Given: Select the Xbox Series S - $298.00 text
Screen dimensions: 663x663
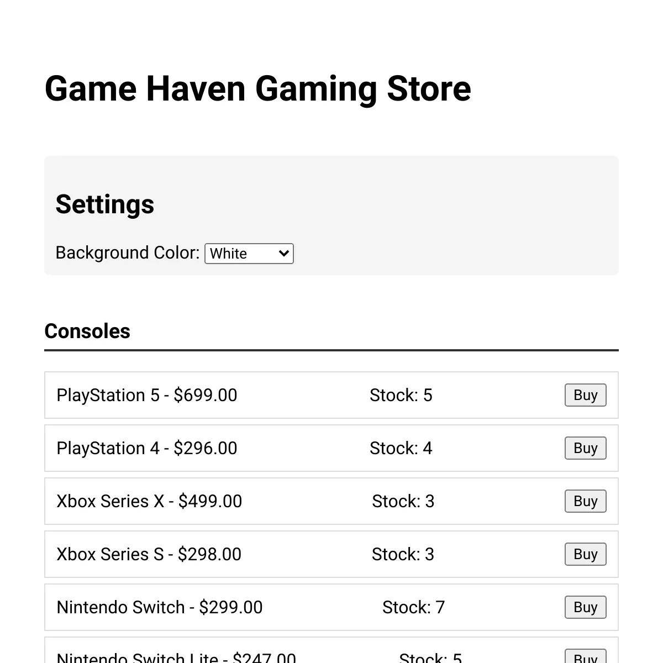Looking at the screenshot, I should [149, 554].
